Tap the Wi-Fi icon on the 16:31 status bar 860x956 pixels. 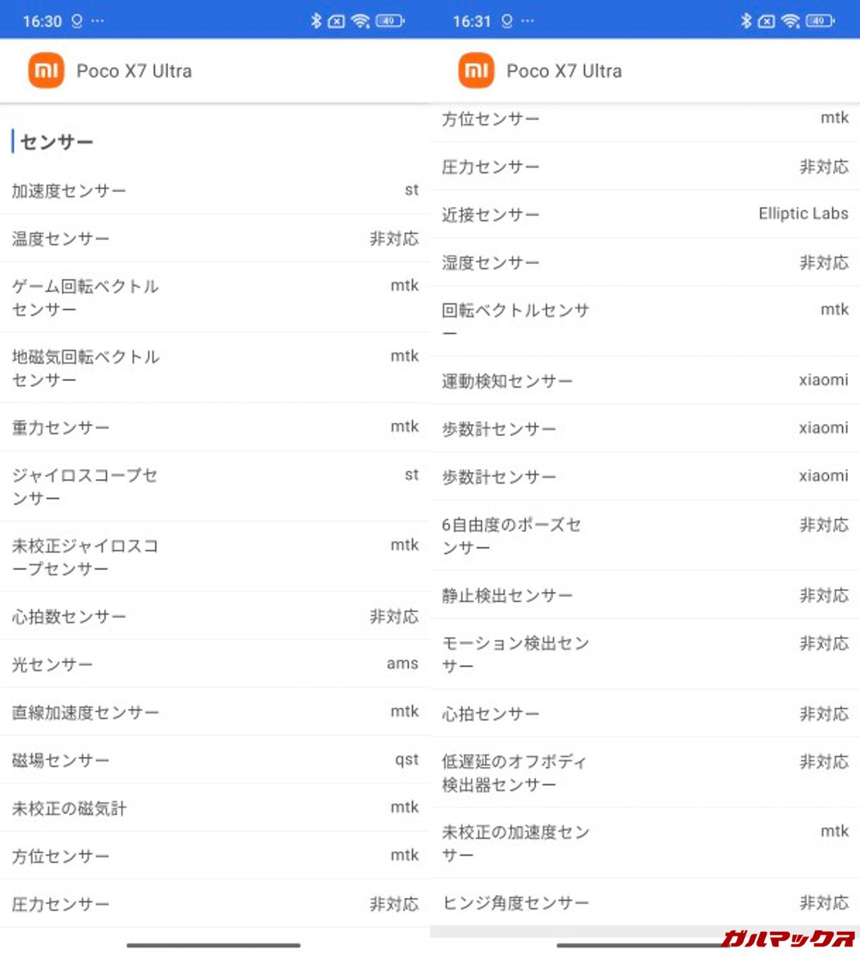[x=791, y=21]
